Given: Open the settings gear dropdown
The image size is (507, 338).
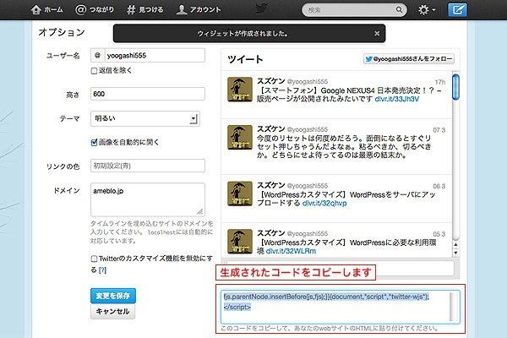Looking at the screenshot, I should point(427,9).
